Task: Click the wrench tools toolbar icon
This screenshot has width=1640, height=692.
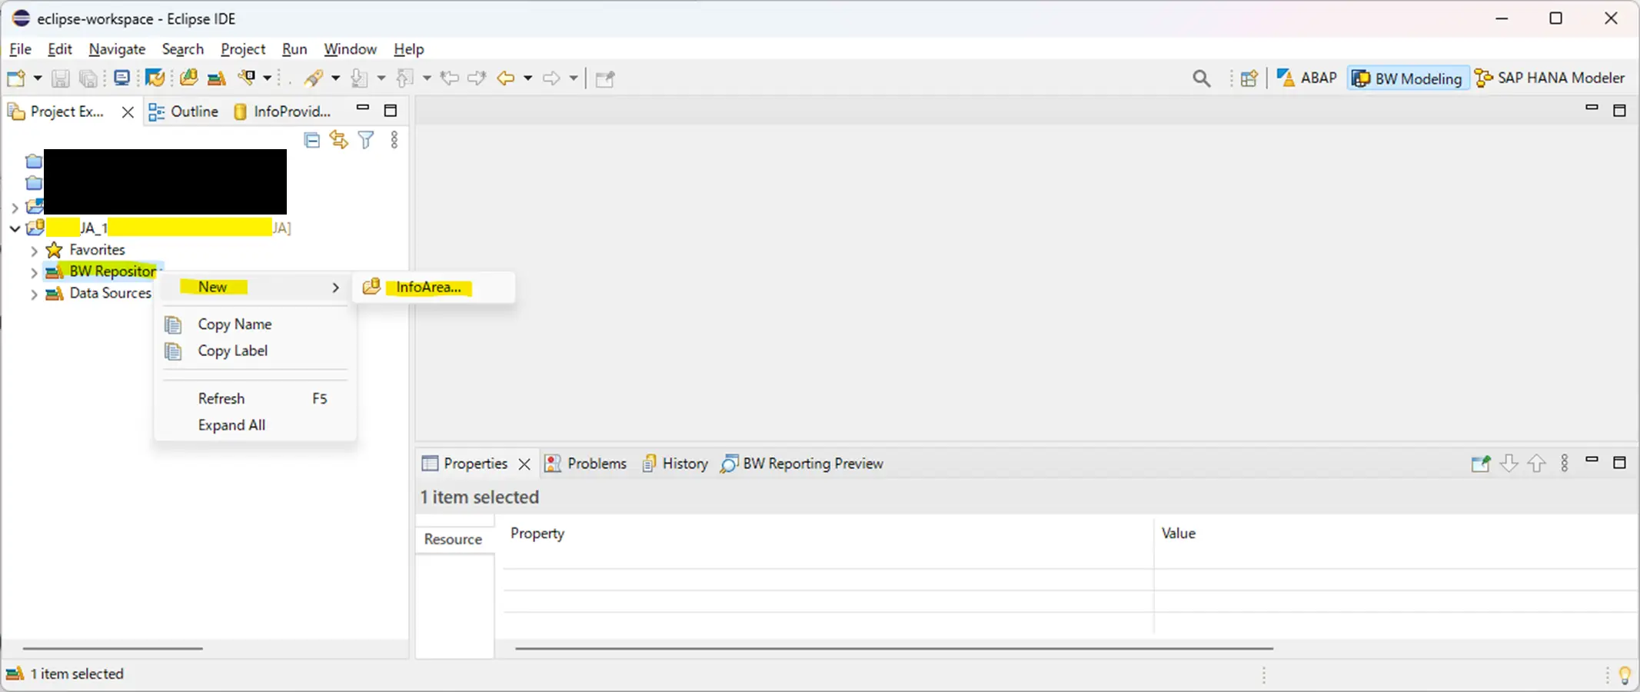Action: click(x=246, y=77)
